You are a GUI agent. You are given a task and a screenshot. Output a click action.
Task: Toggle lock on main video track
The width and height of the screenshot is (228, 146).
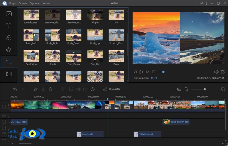point(9,108)
